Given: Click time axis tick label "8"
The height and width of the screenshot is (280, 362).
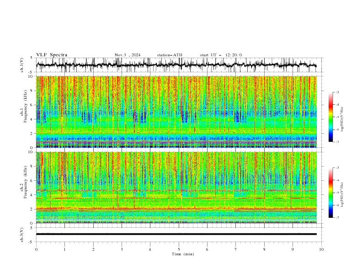Looking at the screenshot, I should click(264, 249).
